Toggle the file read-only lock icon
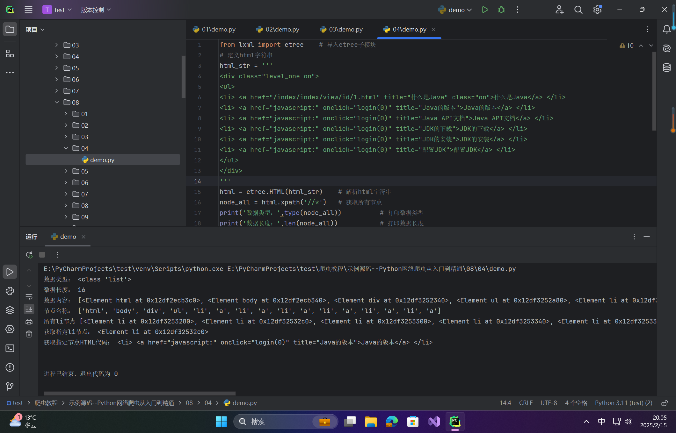 664,403
